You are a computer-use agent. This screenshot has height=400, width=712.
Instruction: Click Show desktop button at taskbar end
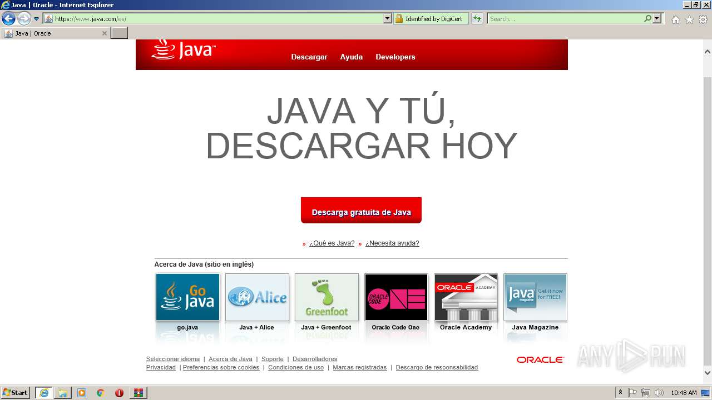pos(706,393)
